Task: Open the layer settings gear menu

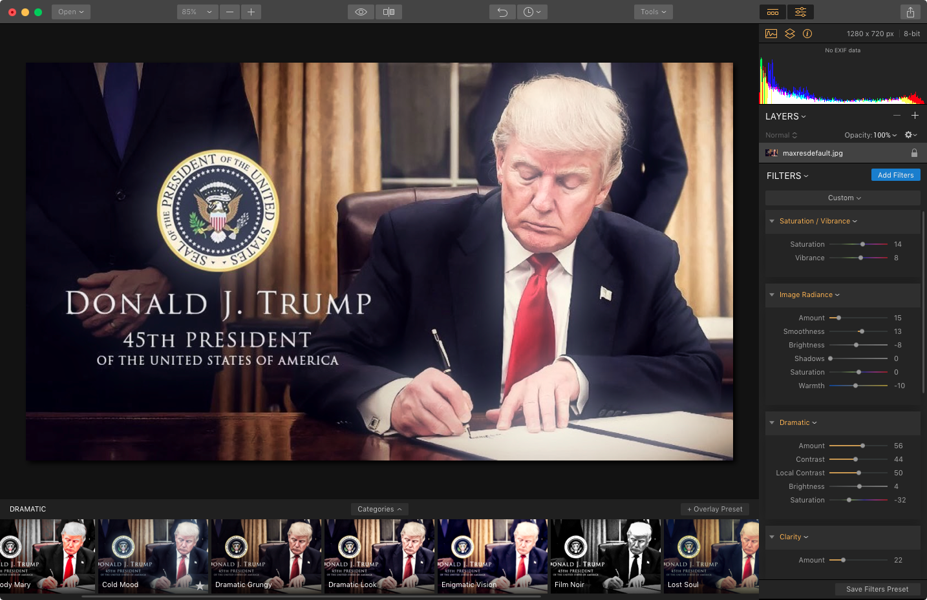Action: pos(911,135)
